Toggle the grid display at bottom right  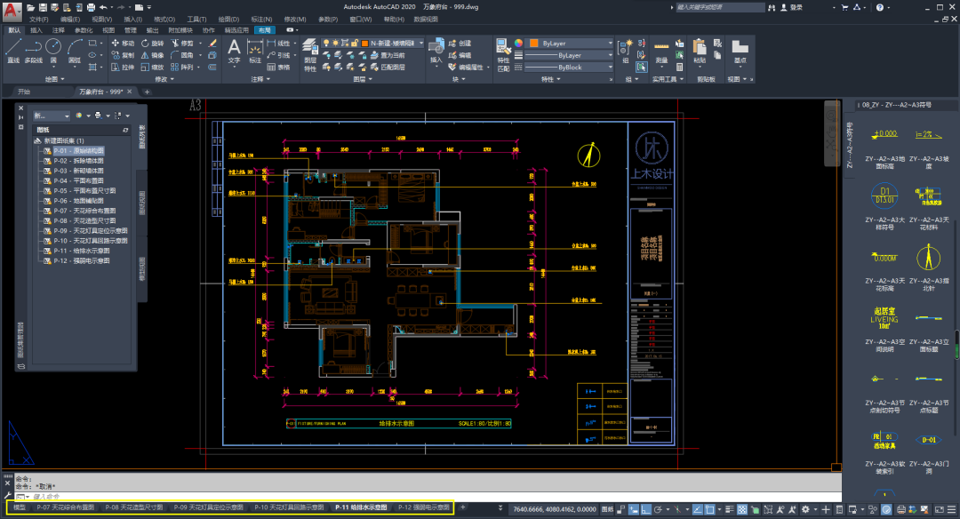click(741, 509)
